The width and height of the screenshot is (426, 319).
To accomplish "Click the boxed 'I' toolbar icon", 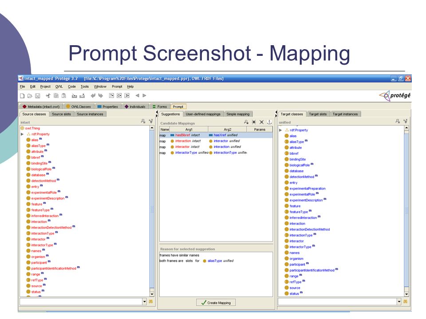I will 127,96.
